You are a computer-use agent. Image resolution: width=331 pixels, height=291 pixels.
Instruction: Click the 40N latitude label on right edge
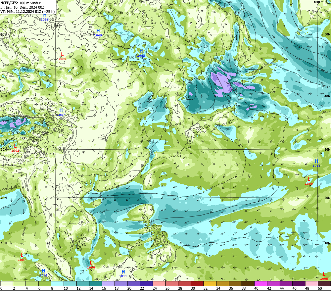click(327, 96)
